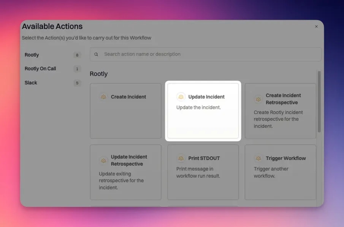Viewport: 344px width, 227px height.
Task: Choose the Update Incident action title
Action: click(x=206, y=97)
